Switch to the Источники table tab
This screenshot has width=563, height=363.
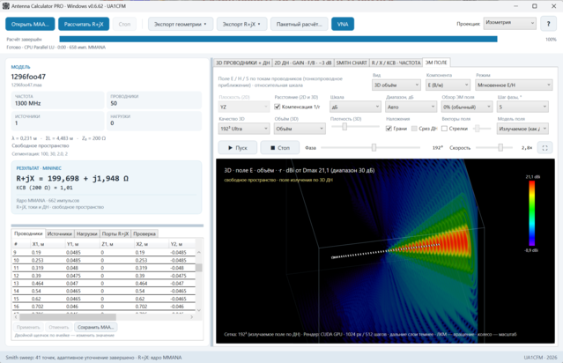coord(60,233)
